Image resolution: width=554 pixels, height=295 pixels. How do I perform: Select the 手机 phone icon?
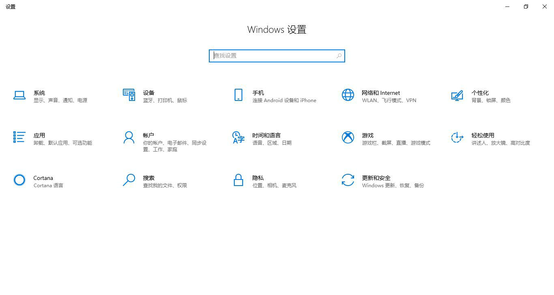(238, 95)
